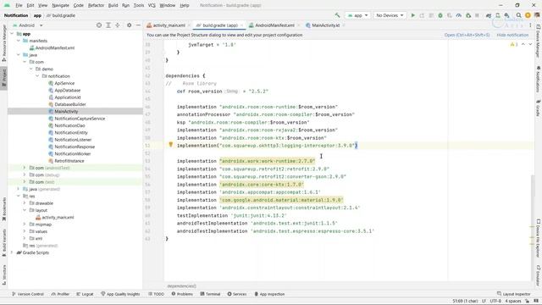Screen dimensions: 542x305
Task: Toggle the Notifications tool window stripe
Action: [x=539, y=79]
